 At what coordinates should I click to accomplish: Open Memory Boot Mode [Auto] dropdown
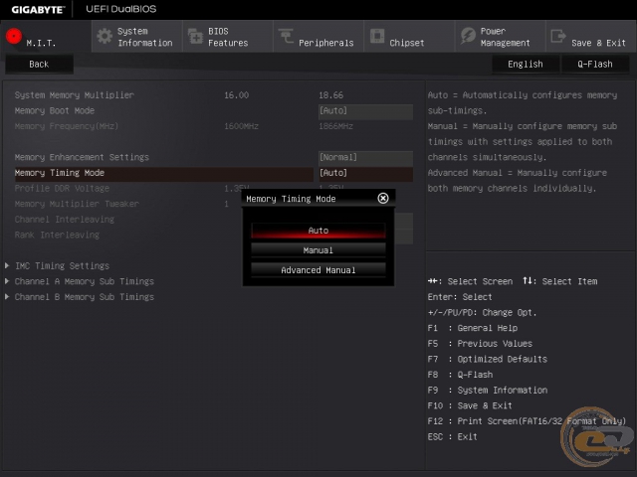click(x=365, y=110)
